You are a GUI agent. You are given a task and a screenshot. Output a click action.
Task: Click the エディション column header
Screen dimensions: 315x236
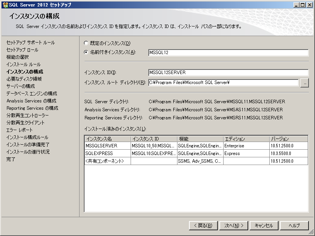click(246, 139)
